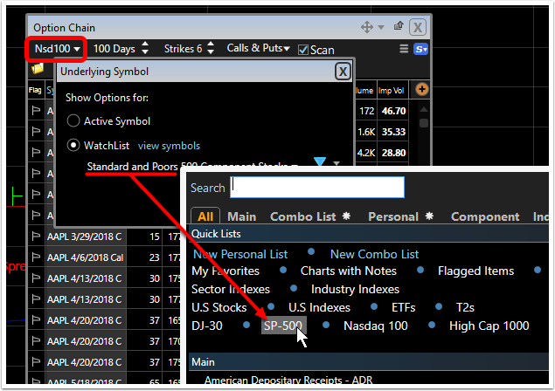Toggle the Scan checkbox
This screenshot has height=391, width=555.
303,50
